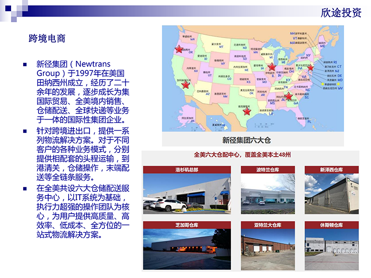This screenshot has height=278, width=371.
Task: Click the AZ state label on the map
Action: pyautogui.click(x=208, y=94)
